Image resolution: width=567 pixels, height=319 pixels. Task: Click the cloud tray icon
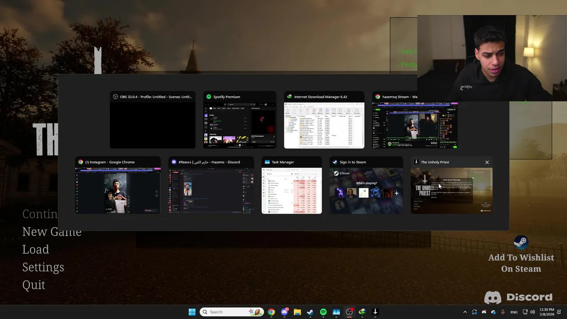(493, 312)
